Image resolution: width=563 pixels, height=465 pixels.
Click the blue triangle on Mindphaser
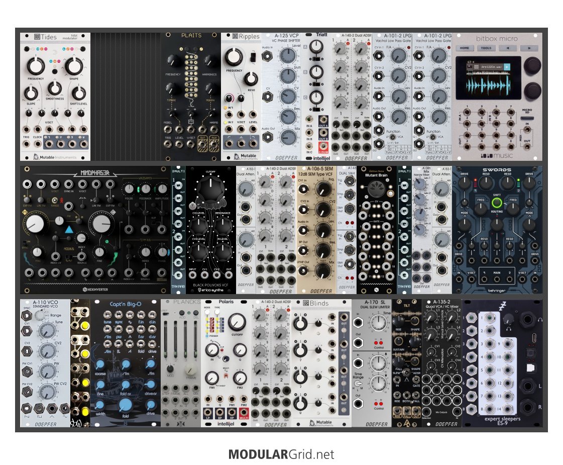point(70,229)
